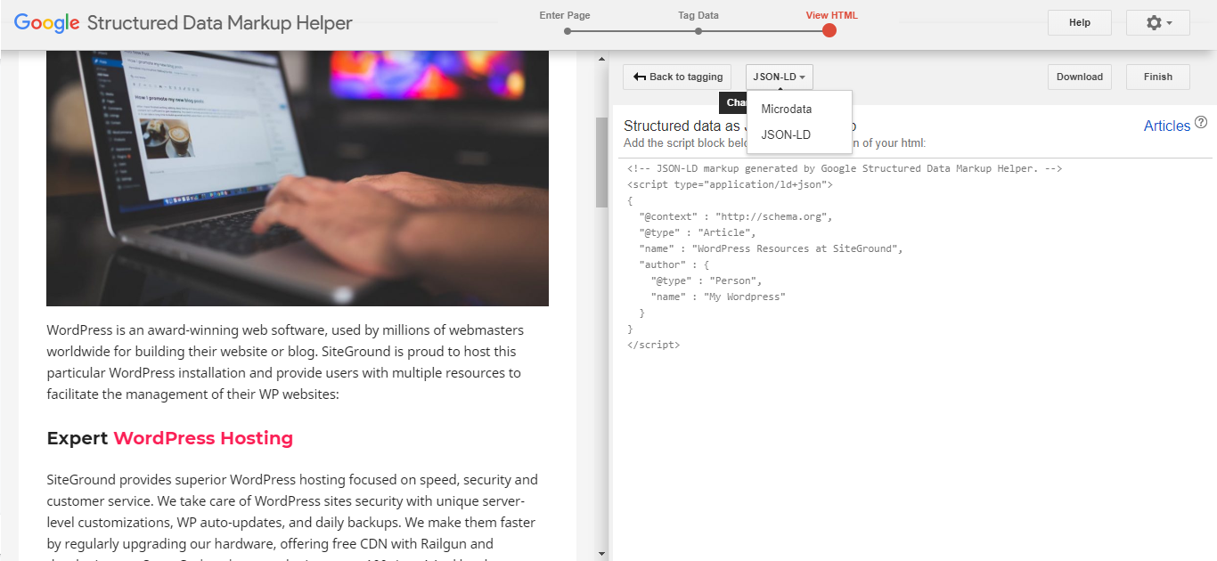Go back to tagging
Viewport: 1217px width, 561px height.
pyautogui.click(x=677, y=77)
